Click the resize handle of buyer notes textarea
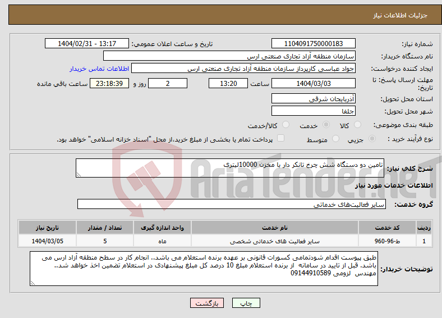The image size is (442, 318). point(33,283)
